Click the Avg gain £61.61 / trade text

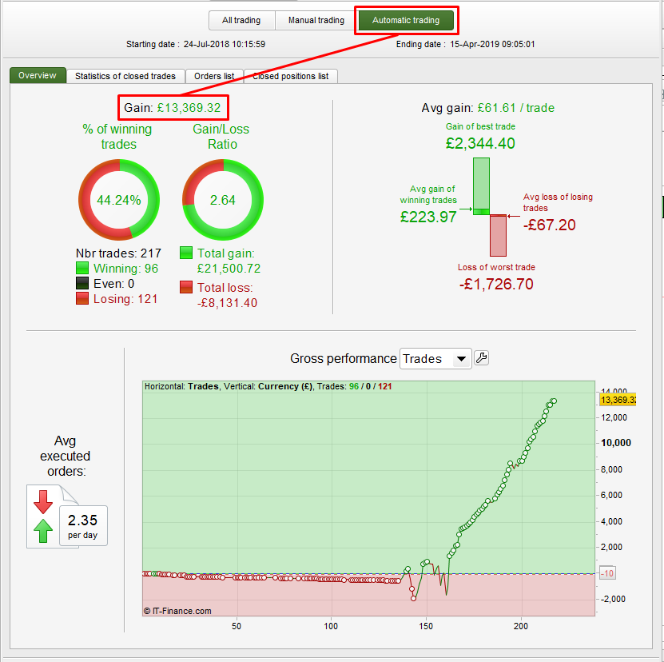[488, 108]
